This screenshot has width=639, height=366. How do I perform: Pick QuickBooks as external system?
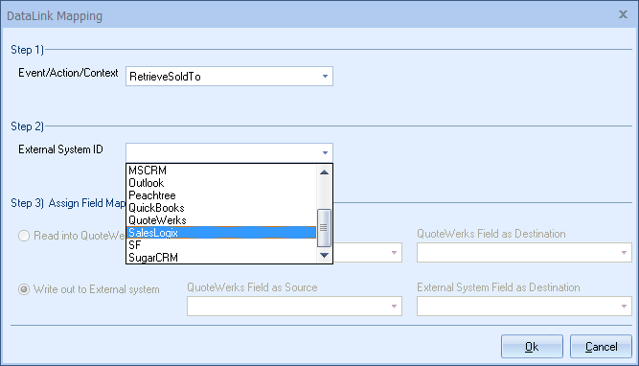pyautogui.click(x=221, y=208)
